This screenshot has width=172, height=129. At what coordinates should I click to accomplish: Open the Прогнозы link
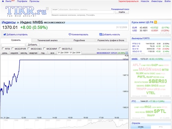[x=34, y=1]
